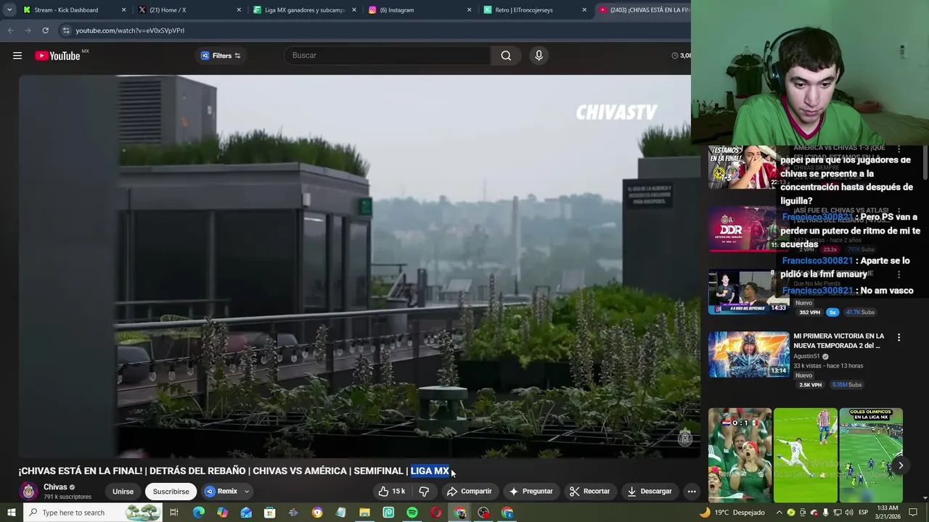The image size is (929, 522).
Task: Click video title 'LIGA MX' text
Action: (430, 471)
